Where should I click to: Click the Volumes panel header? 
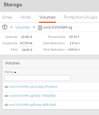[12, 63]
